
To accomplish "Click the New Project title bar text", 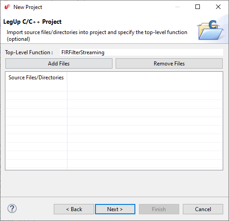I will click(28, 7).
